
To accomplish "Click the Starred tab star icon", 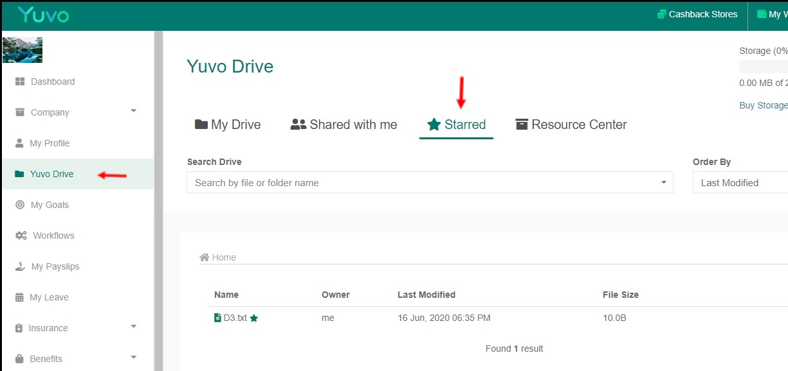I will point(434,124).
